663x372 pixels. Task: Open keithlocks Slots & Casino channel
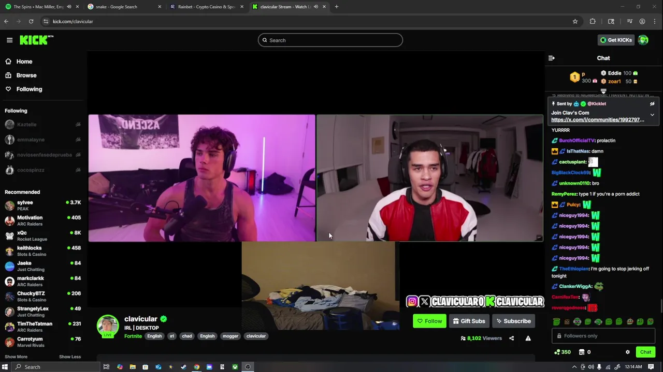click(42, 251)
